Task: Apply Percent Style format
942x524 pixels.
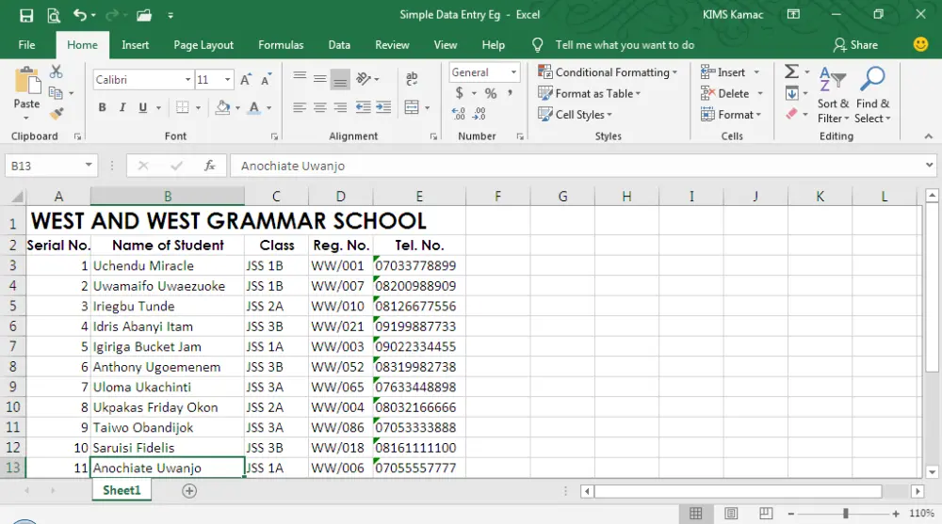Action: pyautogui.click(x=491, y=94)
